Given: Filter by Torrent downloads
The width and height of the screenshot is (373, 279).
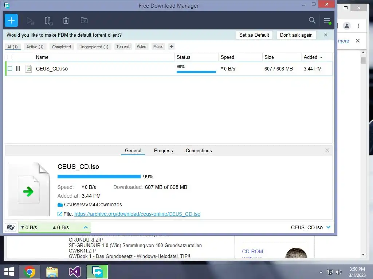Looking at the screenshot, I should tap(123, 46).
